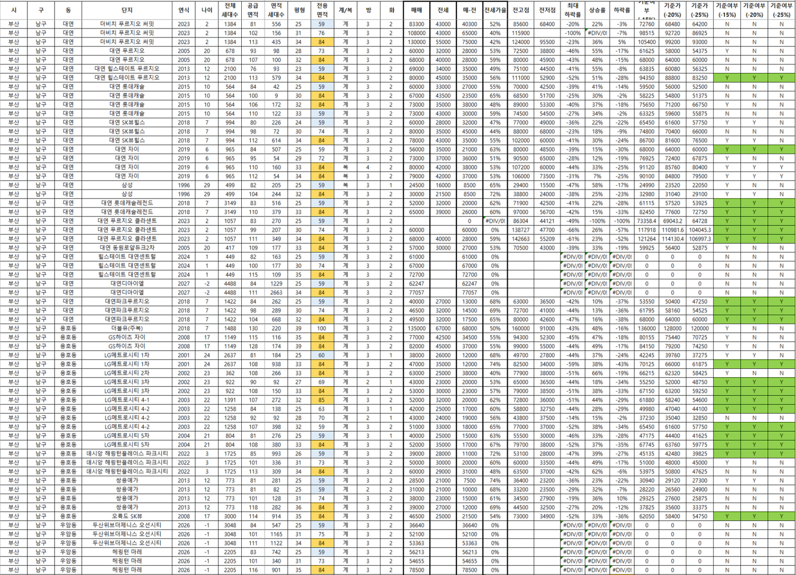The height and width of the screenshot is (575, 796).
Task: Select the 124000 전고점 cell
Action: (x=521, y=42)
